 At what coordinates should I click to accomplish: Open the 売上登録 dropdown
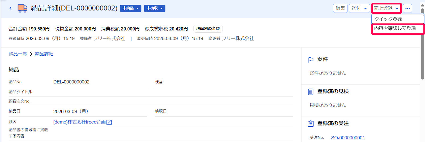point(386,8)
